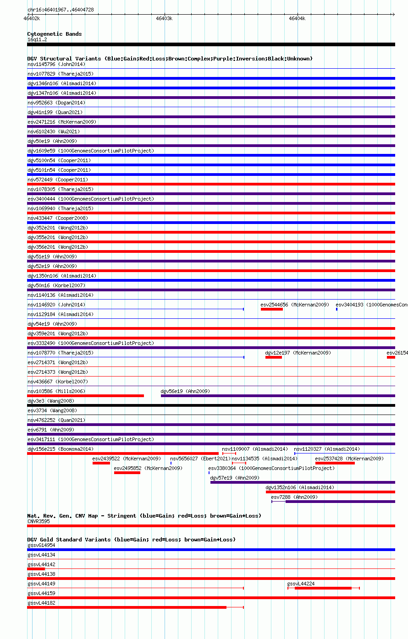Select esv2439522 (McKernan2009) variant

pos(101,463)
